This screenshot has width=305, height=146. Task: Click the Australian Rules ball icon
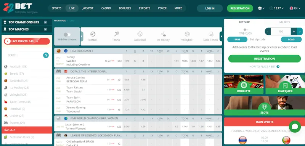(x=6, y=137)
